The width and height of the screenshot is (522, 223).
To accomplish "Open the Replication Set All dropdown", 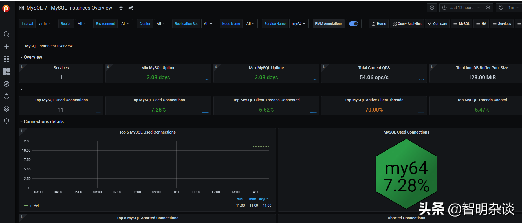I will [208, 24].
